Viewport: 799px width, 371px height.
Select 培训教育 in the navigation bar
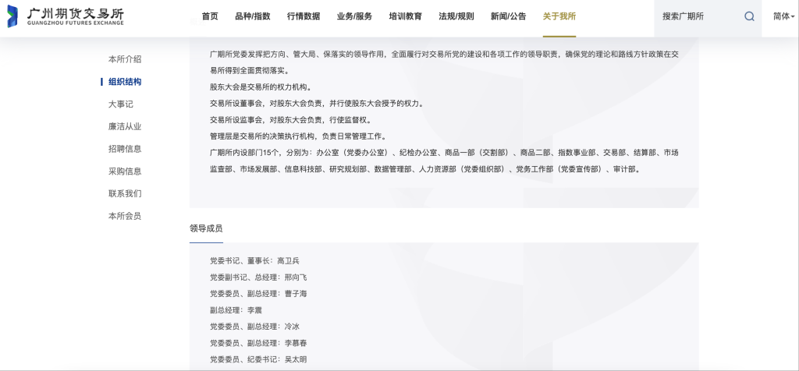[405, 16]
